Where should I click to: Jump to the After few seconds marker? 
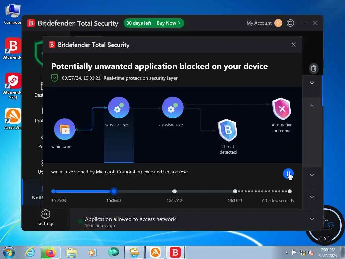290,191
